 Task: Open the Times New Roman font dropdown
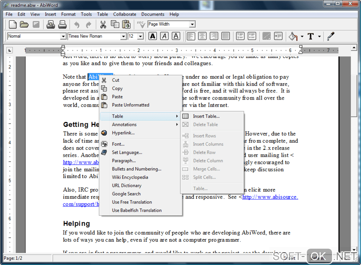click(124, 36)
